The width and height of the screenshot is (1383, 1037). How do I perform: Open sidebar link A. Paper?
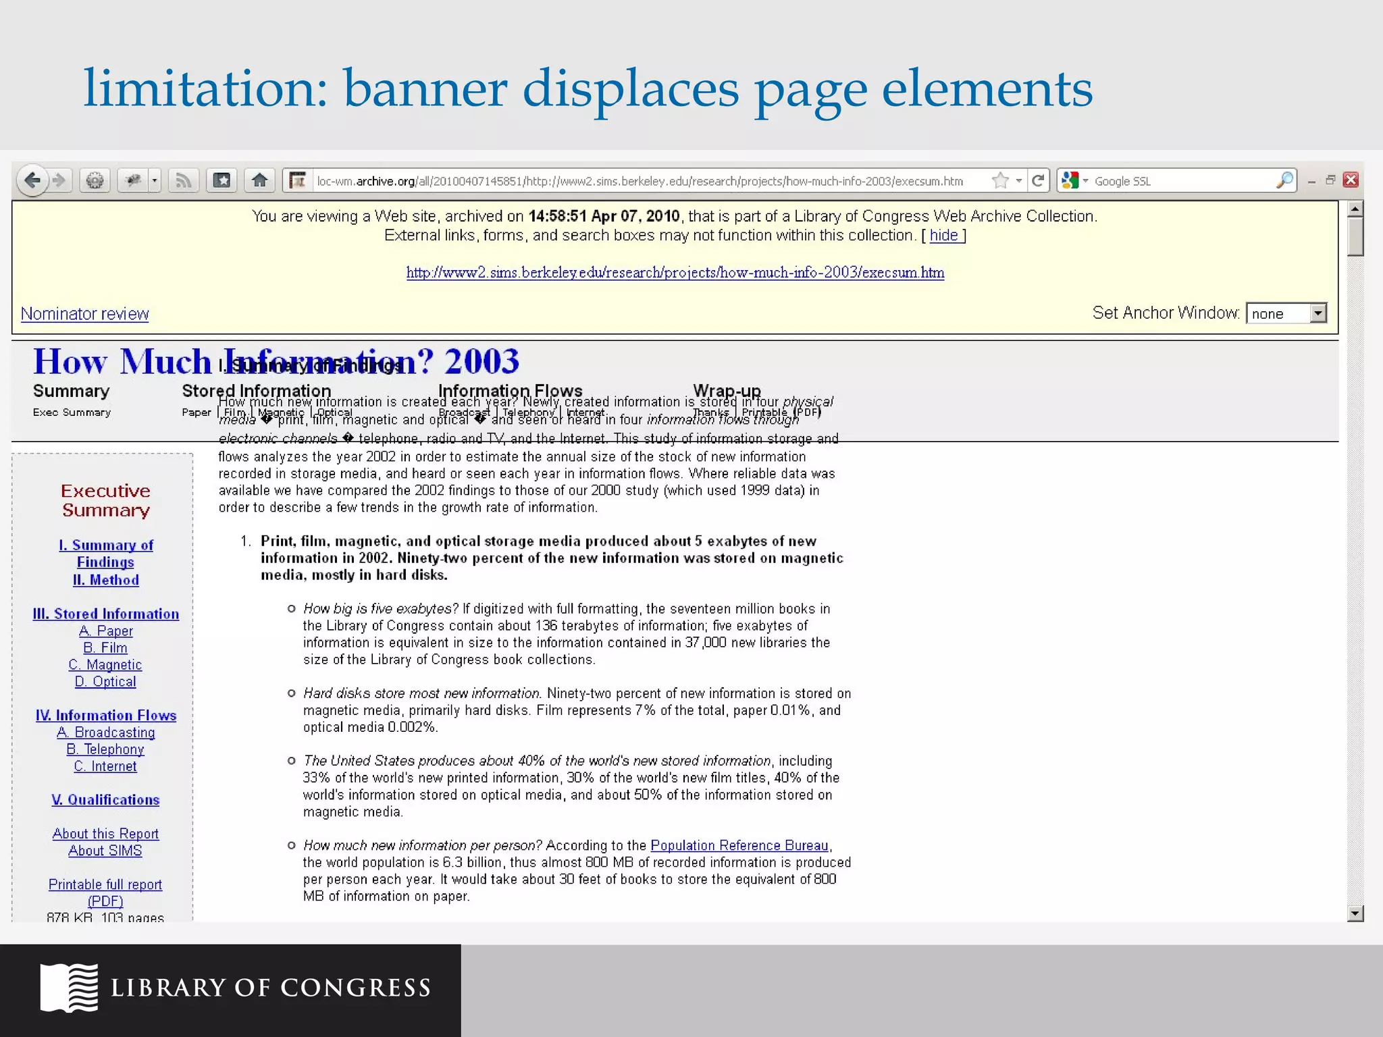pos(106,631)
